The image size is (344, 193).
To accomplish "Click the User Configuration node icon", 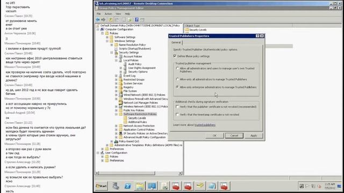I will tap(102, 153).
